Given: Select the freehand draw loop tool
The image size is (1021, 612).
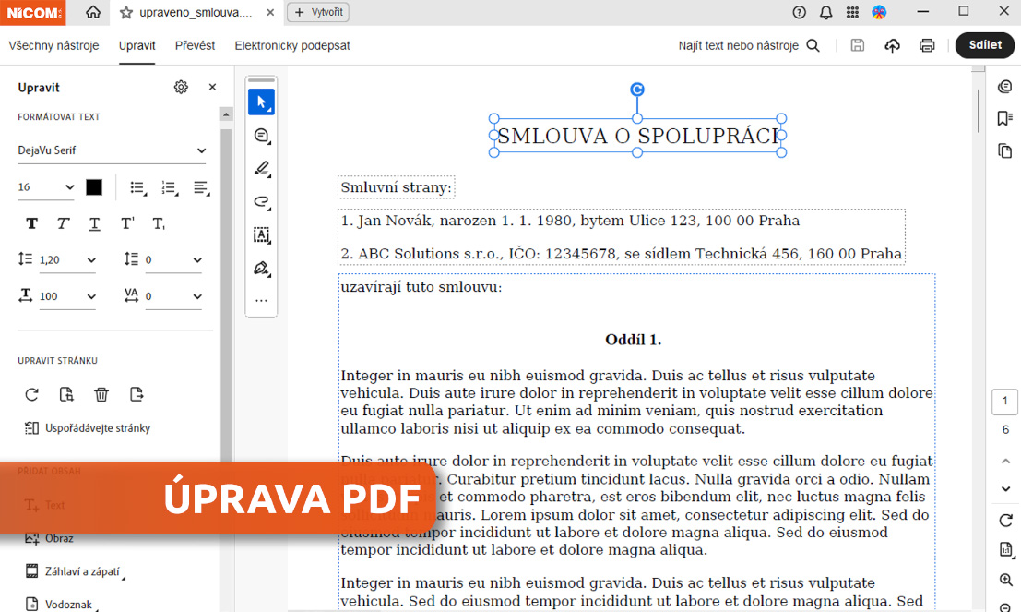Looking at the screenshot, I should [x=261, y=202].
